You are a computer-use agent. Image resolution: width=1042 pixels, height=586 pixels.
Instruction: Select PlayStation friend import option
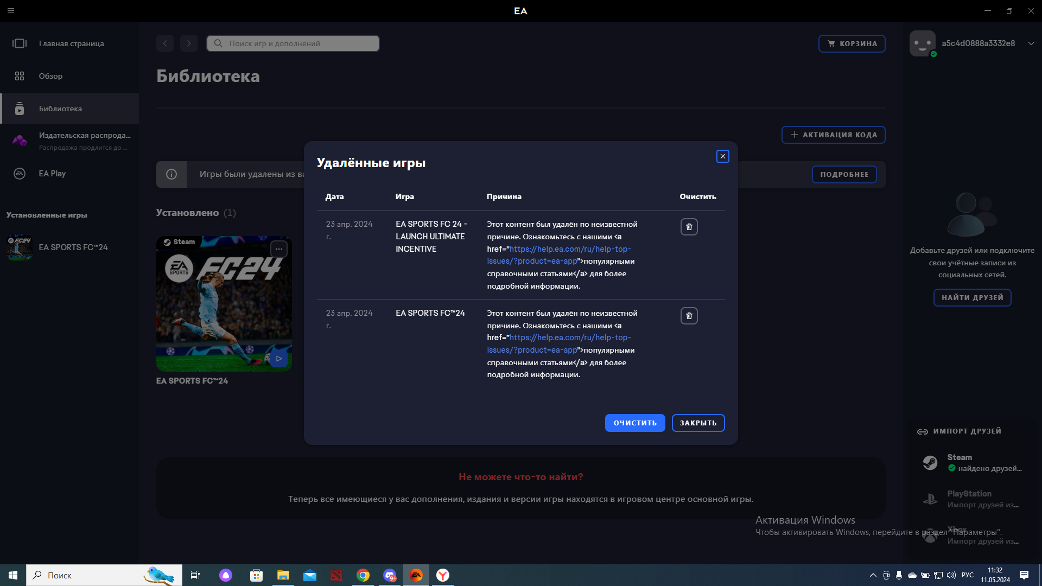tap(973, 499)
